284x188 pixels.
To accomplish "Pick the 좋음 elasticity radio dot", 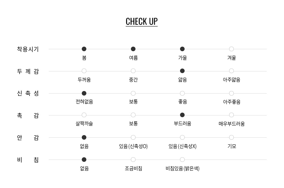I will pos(182,93).
